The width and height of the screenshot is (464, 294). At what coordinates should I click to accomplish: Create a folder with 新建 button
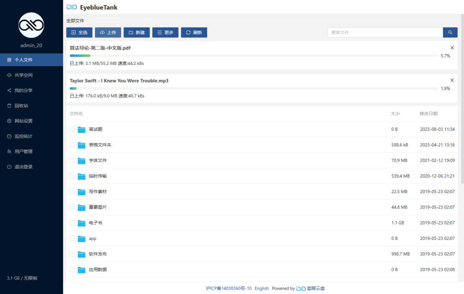point(137,33)
